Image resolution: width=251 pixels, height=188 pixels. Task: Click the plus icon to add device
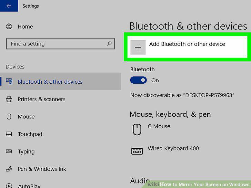coord(138,47)
